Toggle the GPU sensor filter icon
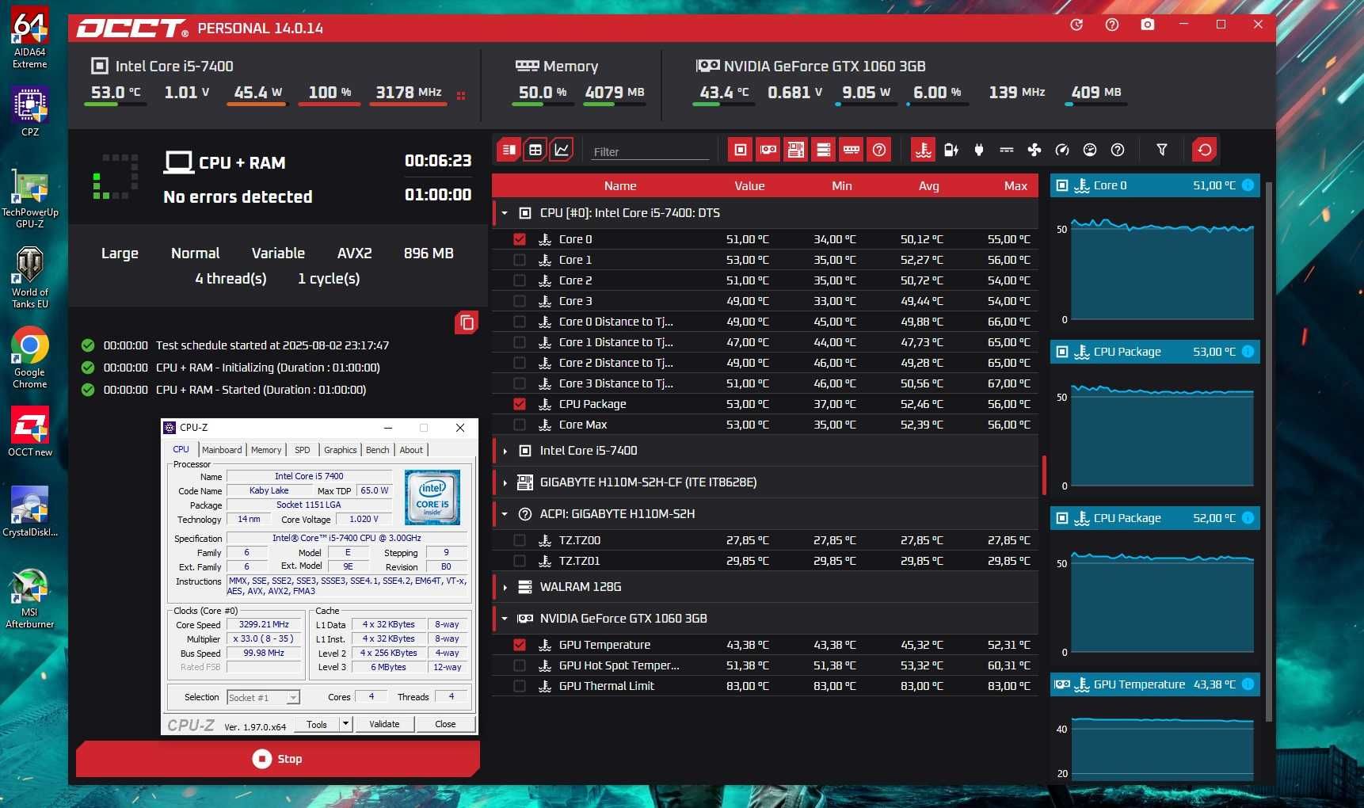 [768, 150]
